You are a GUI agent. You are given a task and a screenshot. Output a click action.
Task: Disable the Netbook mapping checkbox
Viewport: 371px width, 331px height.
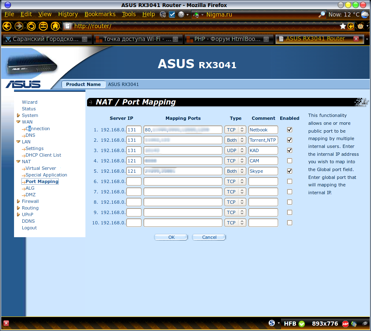pos(290,130)
